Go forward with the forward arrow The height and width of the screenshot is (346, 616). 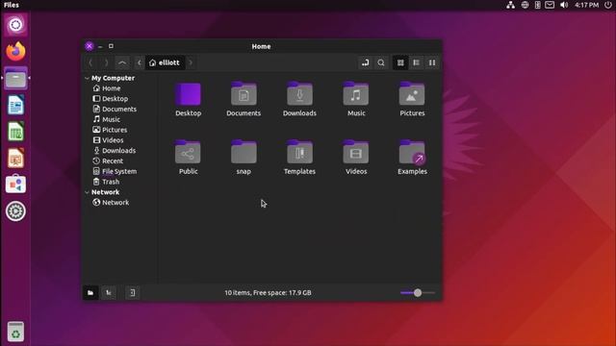point(106,62)
